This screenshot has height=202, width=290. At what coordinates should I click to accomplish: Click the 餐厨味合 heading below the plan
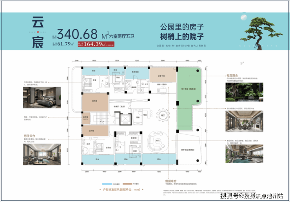click(x=171, y=181)
